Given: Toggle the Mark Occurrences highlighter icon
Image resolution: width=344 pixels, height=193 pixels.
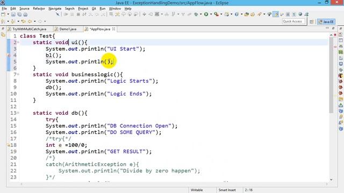Looking at the screenshot, I should tap(276, 14).
